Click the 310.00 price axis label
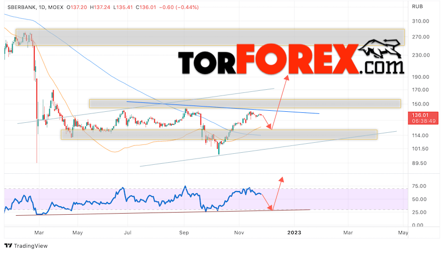 pos(420,21)
